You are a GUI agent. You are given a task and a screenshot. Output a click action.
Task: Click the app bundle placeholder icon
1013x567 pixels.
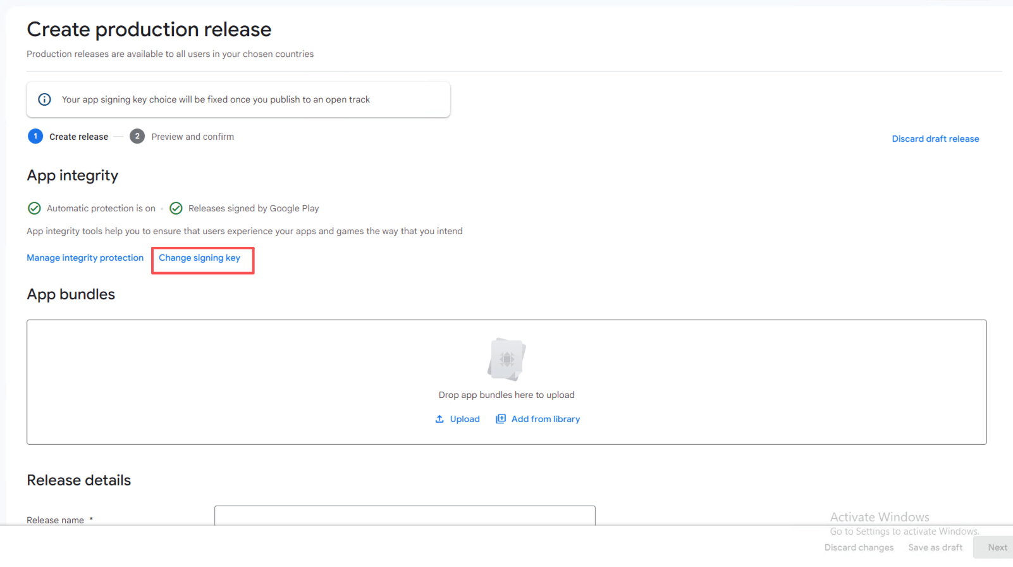pos(506,359)
